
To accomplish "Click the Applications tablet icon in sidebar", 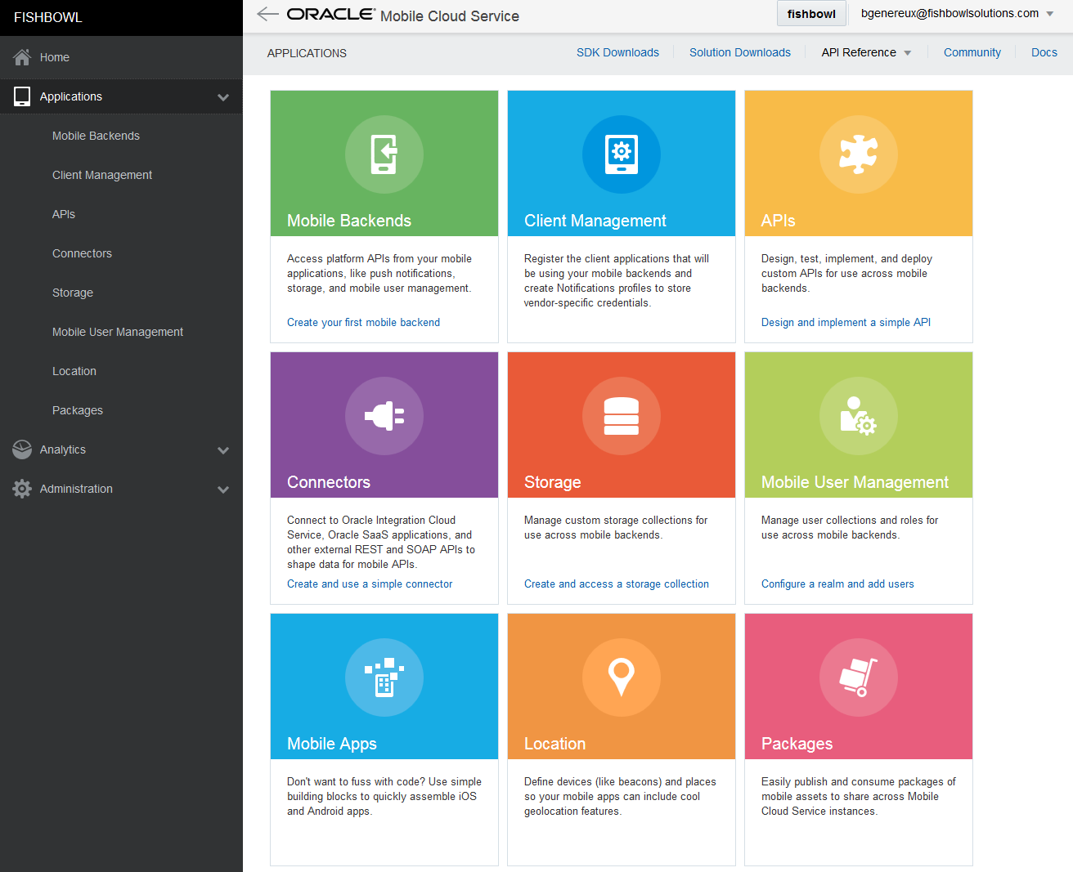I will [22, 96].
